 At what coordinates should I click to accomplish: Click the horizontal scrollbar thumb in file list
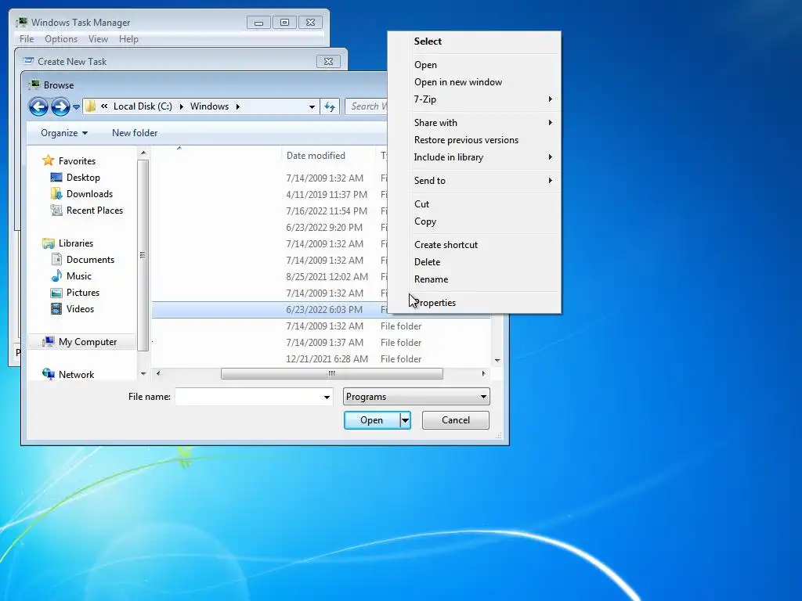point(331,373)
